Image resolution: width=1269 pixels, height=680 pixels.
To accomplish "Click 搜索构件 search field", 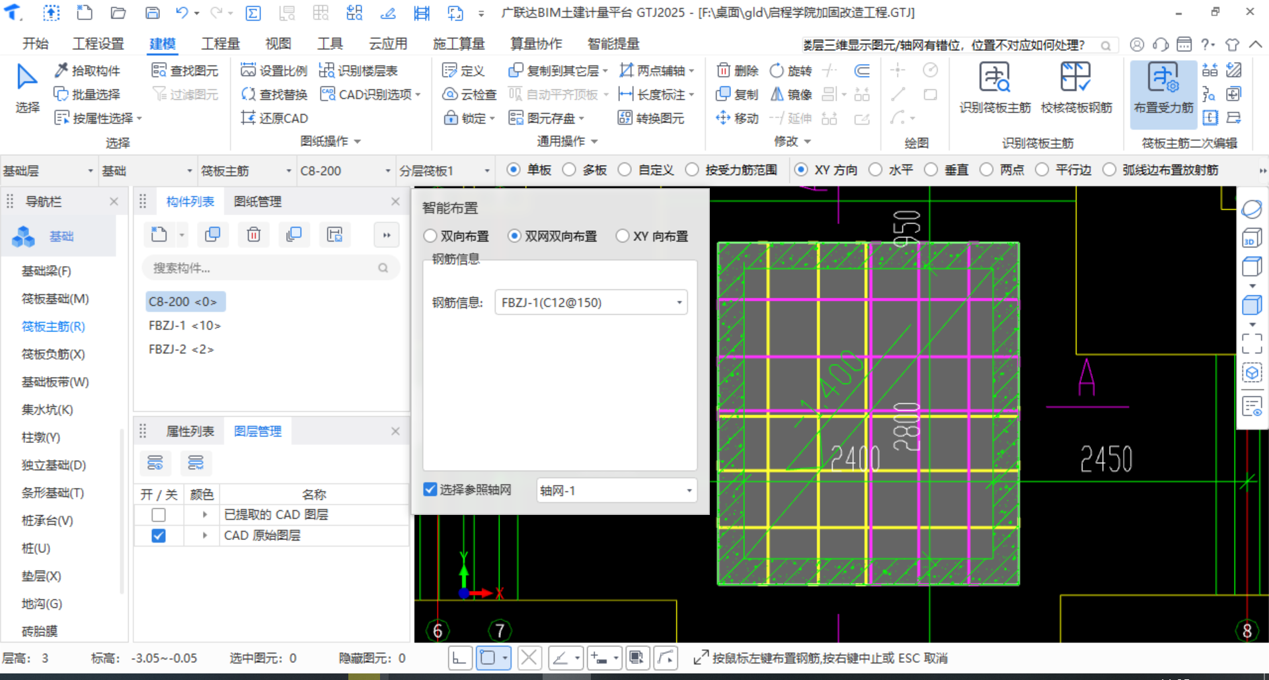I will coord(271,268).
